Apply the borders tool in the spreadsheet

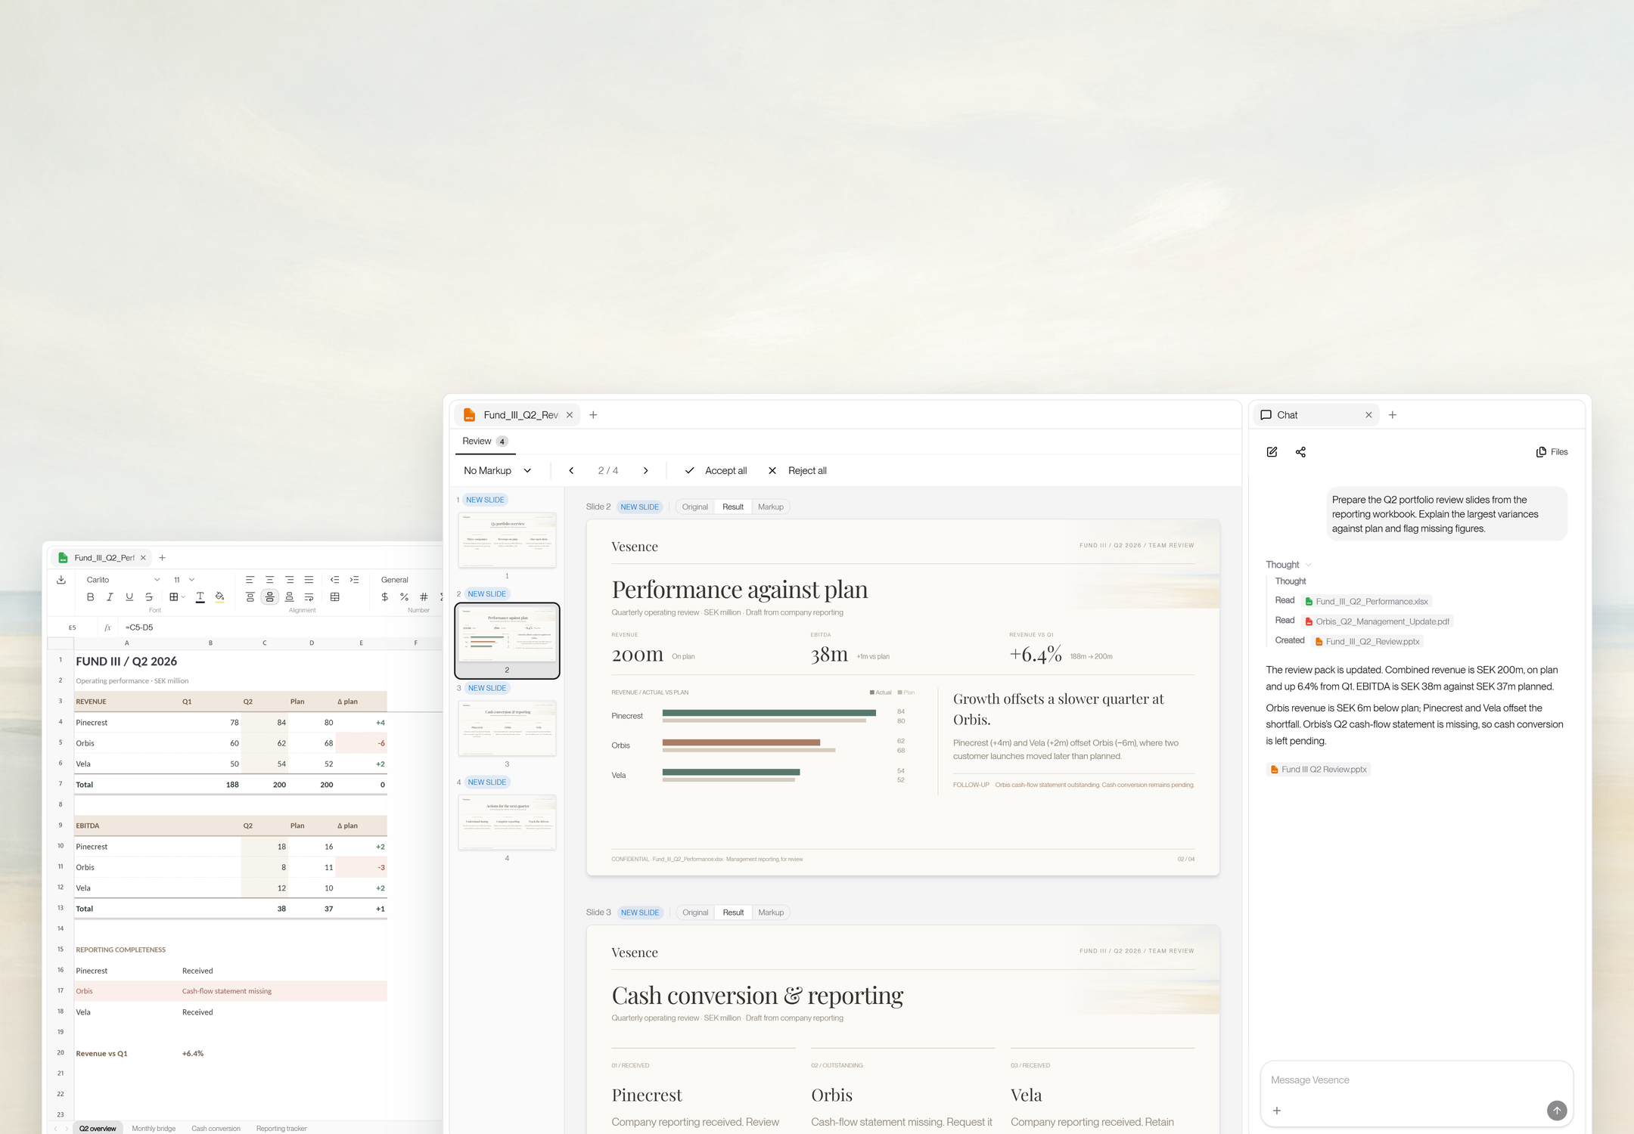(173, 597)
